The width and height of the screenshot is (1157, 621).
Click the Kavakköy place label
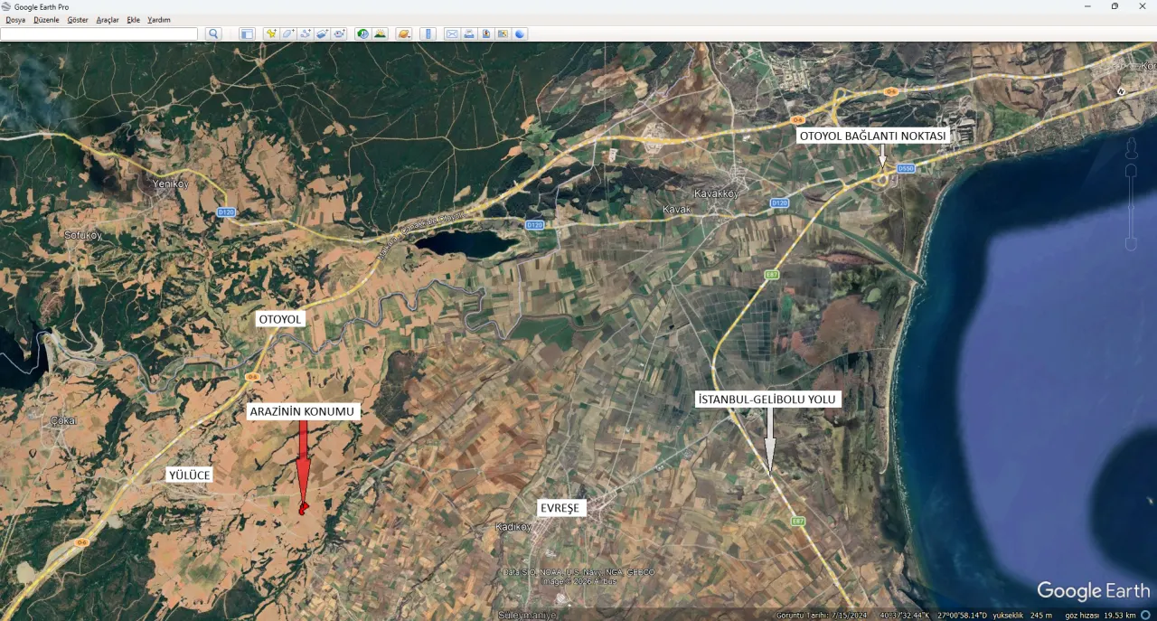click(716, 193)
